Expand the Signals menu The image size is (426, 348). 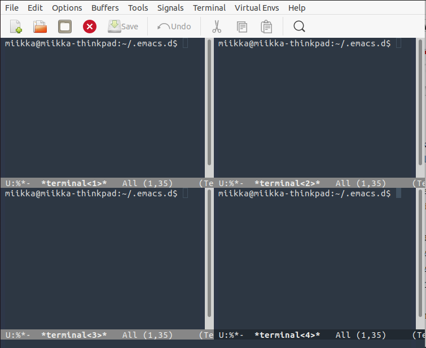(x=170, y=8)
